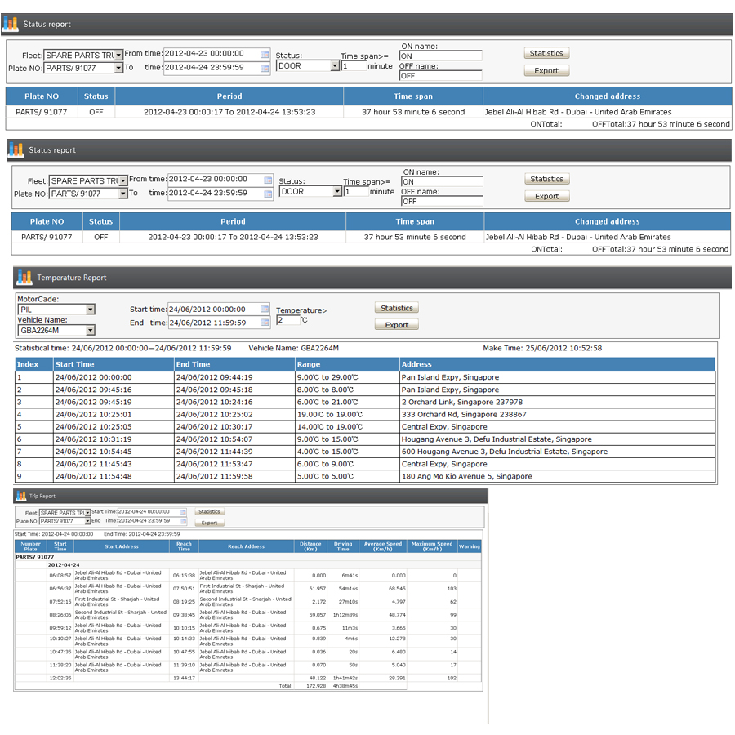Export the Trip Report

click(x=210, y=523)
